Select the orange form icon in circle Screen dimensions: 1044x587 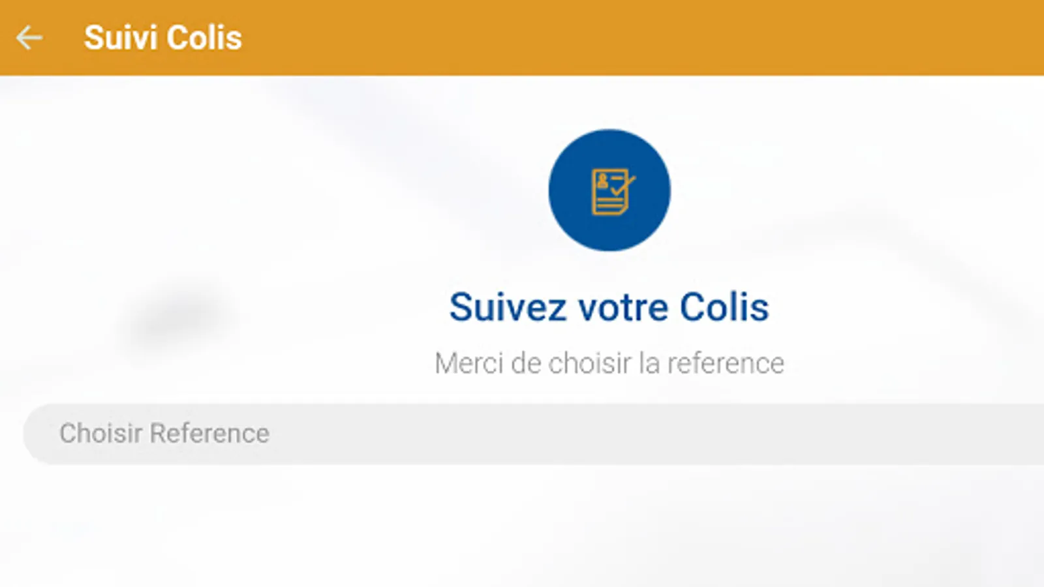pyautogui.click(x=611, y=191)
